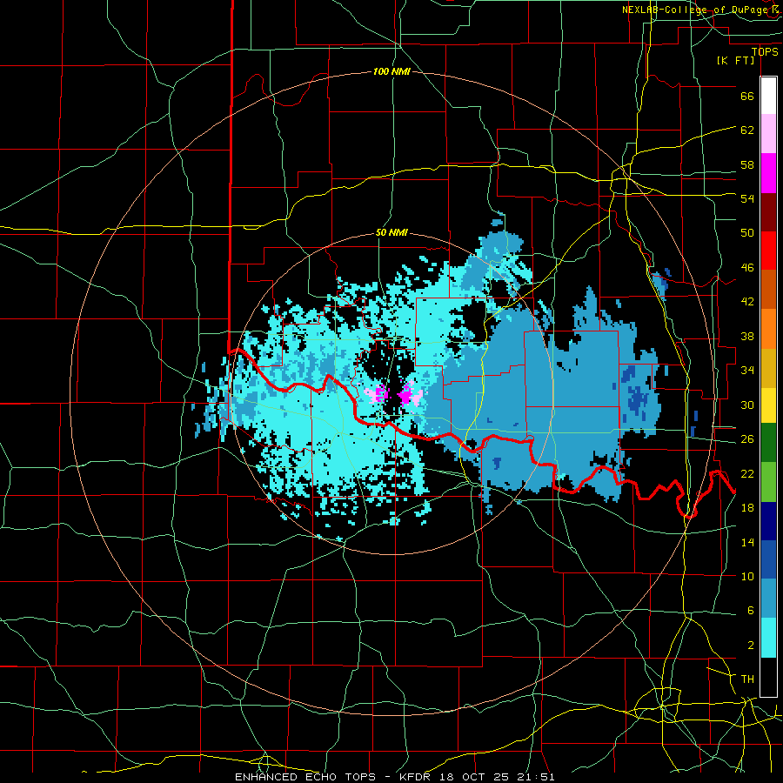
Task: Click the black TH threshold swatch
Action: 768,677
